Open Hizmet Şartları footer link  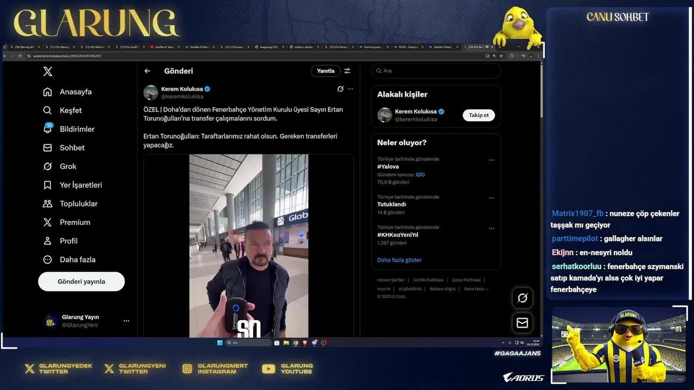click(391, 280)
